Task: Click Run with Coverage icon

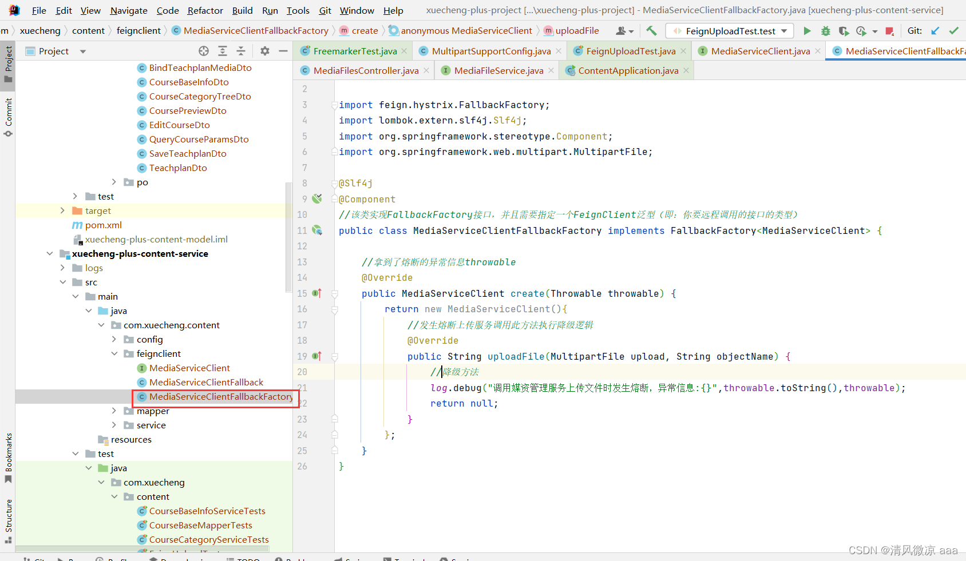Action: click(844, 31)
